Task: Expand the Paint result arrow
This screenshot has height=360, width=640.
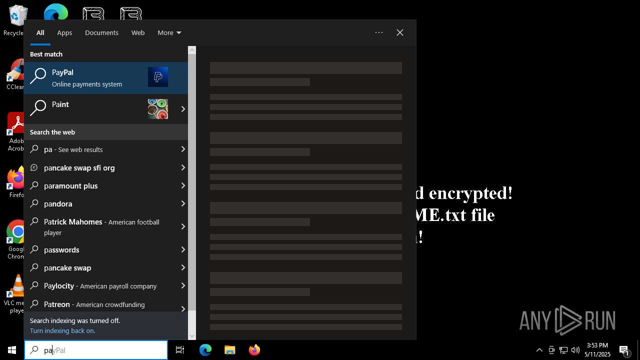Action: click(183, 109)
